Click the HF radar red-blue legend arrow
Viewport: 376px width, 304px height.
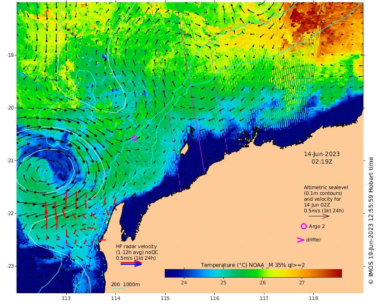[x=131, y=263]
